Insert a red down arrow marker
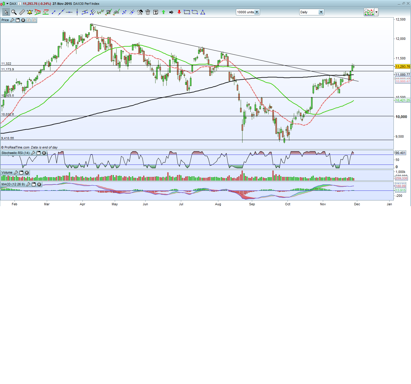The image size is (411, 384). [179, 12]
